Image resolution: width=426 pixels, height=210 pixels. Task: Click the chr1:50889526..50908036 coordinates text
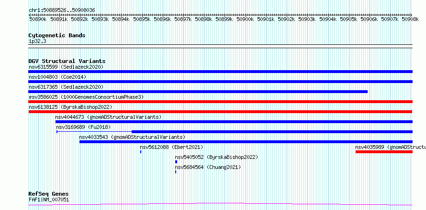coord(62,10)
